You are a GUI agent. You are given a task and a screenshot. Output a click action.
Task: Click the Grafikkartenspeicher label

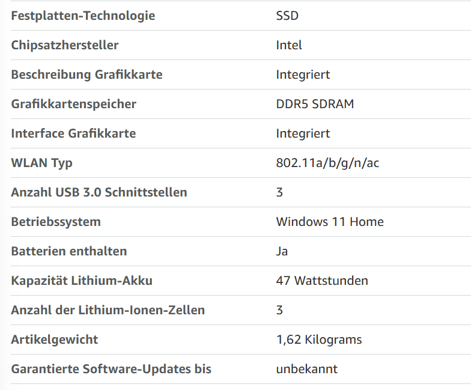click(73, 104)
